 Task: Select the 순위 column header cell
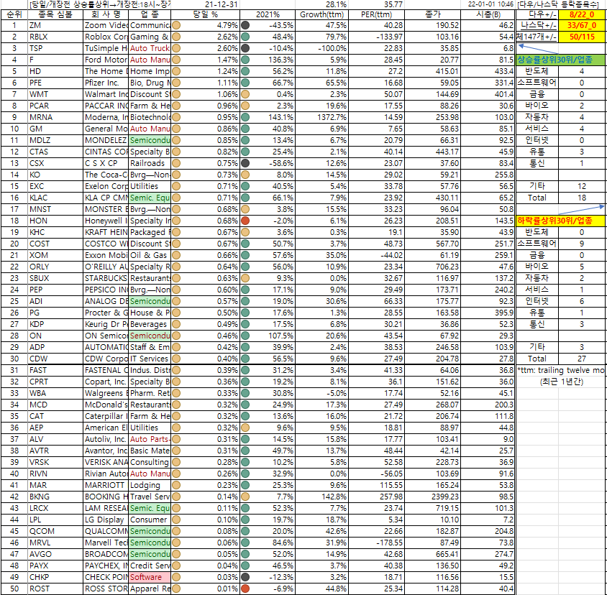click(14, 14)
